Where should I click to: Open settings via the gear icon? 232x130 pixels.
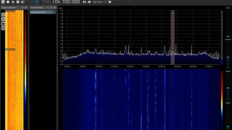(18, 2)
